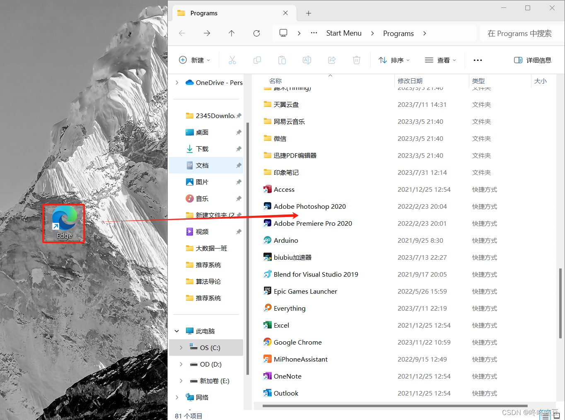This screenshot has width=565, height=420.
Task: Collapse the 此电脑 tree node
Action: [177, 331]
